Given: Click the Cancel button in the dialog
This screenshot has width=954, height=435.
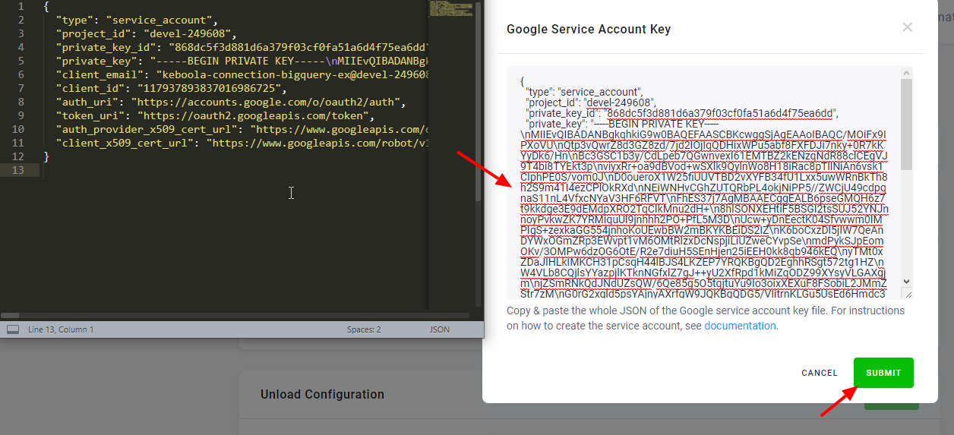Looking at the screenshot, I should click(x=820, y=373).
